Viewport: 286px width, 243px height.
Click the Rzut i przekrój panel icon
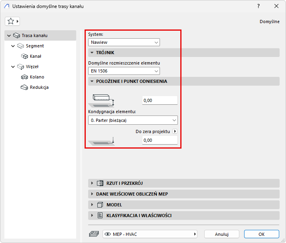click(x=100, y=183)
